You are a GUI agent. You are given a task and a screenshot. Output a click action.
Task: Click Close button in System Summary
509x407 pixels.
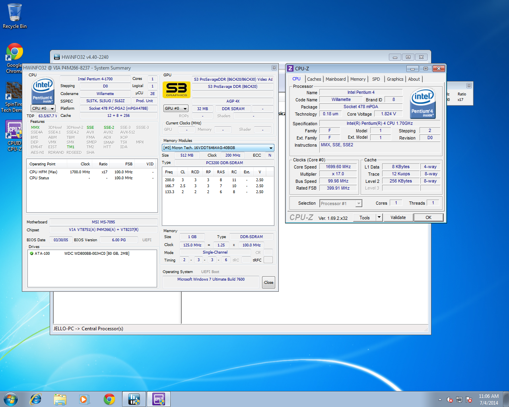[269, 283]
